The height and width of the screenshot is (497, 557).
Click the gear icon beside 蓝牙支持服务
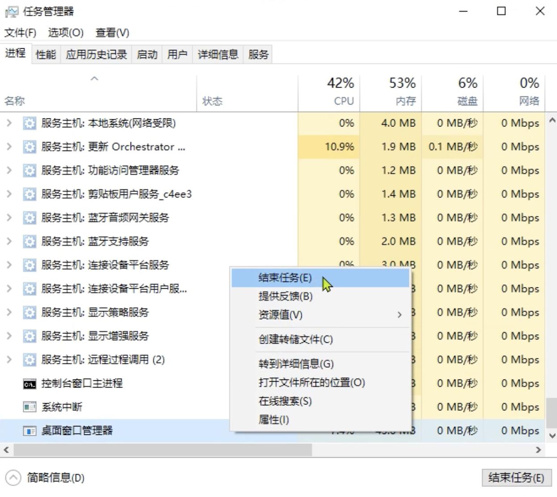pyautogui.click(x=30, y=241)
